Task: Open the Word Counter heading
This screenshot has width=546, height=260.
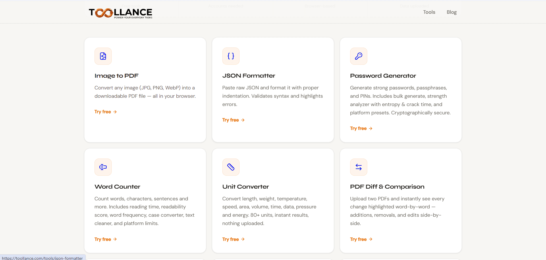Action: (117, 187)
